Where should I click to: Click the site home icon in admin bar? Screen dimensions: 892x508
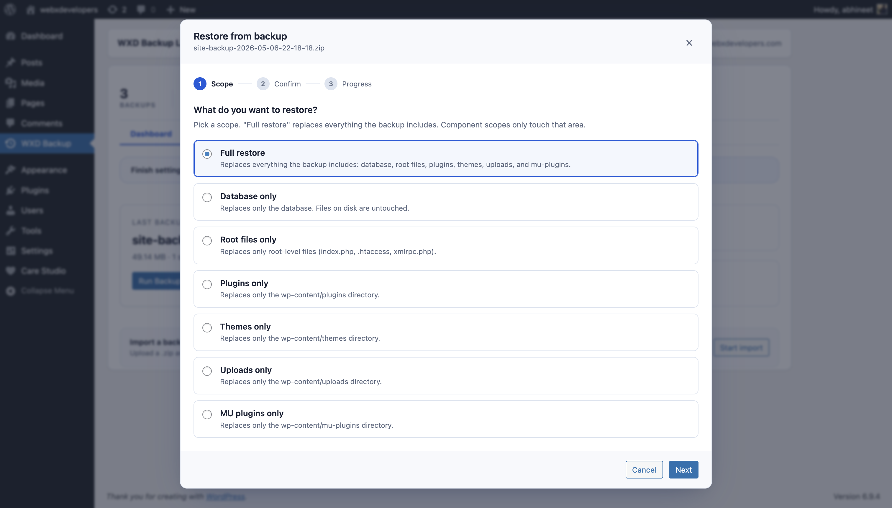tap(31, 10)
